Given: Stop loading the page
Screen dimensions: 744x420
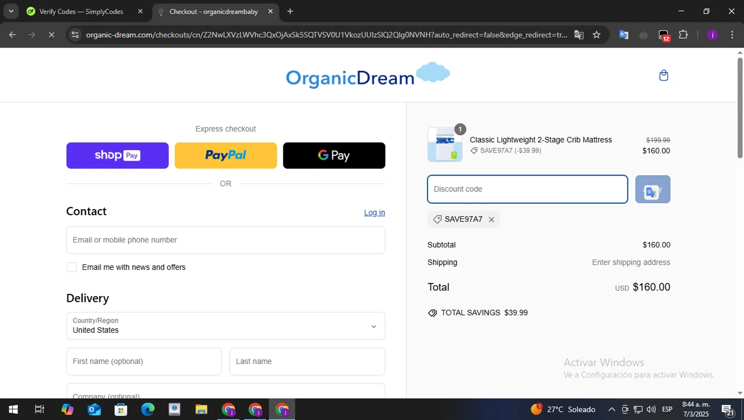Looking at the screenshot, I should [52, 35].
